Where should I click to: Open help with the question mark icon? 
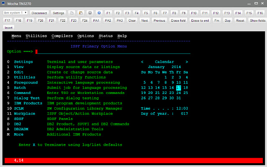point(99,13)
